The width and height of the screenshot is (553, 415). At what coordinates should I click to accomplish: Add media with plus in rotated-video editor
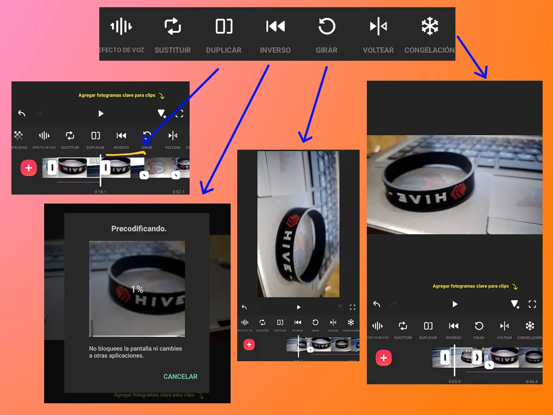pyautogui.click(x=249, y=345)
